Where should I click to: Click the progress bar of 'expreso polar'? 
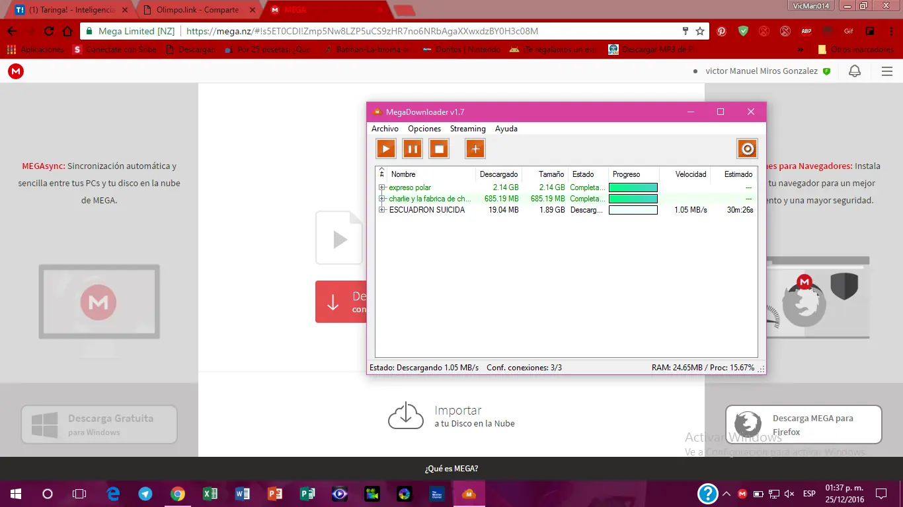633,187
